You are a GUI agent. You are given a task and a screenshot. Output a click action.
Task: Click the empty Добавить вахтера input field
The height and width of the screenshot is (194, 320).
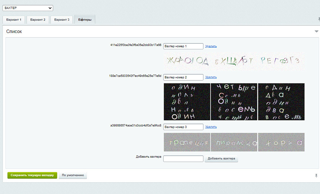183,159
